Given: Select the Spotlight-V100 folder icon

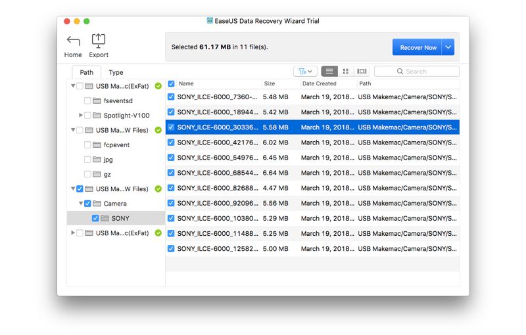Looking at the screenshot, I should tap(97, 115).
